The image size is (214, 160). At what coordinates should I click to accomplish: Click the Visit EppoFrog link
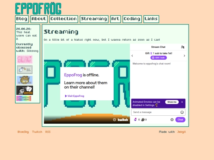tap(75, 96)
